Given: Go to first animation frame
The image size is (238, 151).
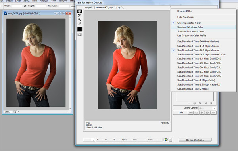Looking at the screenshot, I should point(191,113).
